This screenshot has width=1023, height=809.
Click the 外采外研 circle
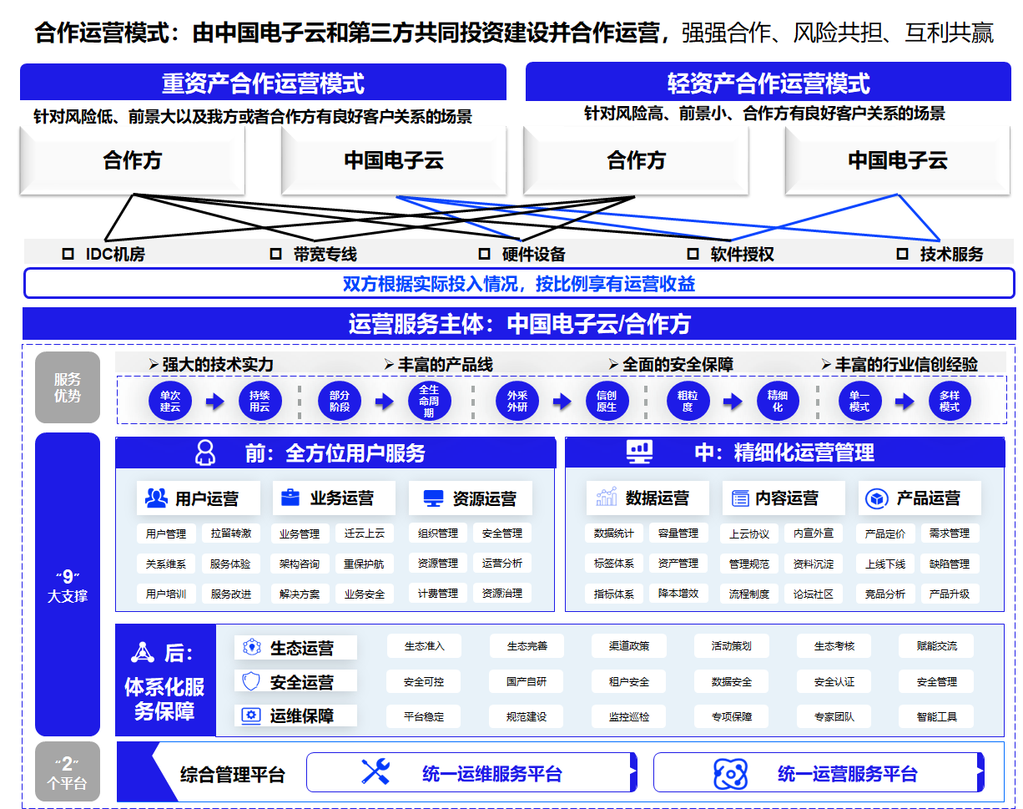coord(517,402)
